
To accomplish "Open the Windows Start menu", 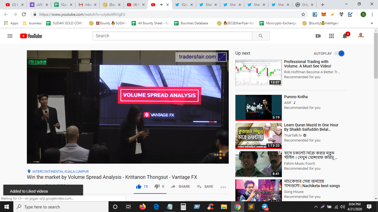I will tap(7, 207).
